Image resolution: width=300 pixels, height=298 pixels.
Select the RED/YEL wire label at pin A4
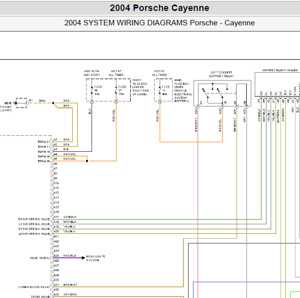[70, 154]
